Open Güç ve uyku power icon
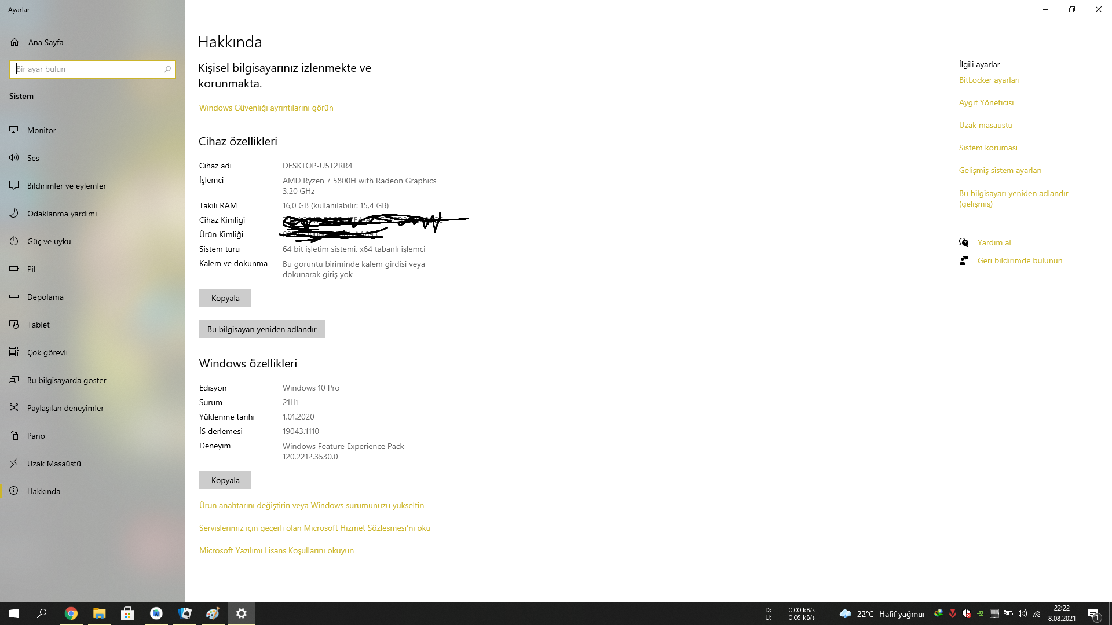This screenshot has width=1112, height=625. (14, 241)
